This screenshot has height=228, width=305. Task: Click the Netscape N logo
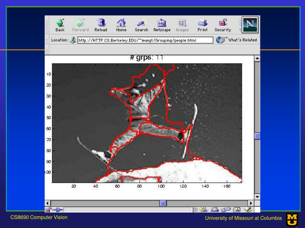click(250, 25)
